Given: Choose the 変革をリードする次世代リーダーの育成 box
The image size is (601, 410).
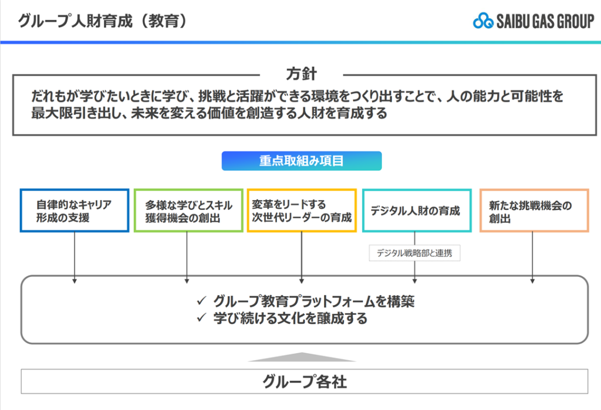Looking at the screenshot, I should [x=302, y=211].
